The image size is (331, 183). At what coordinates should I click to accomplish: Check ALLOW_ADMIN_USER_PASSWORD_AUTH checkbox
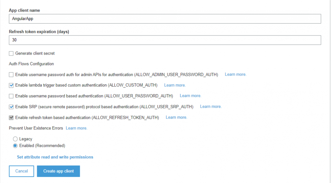point(11,75)
